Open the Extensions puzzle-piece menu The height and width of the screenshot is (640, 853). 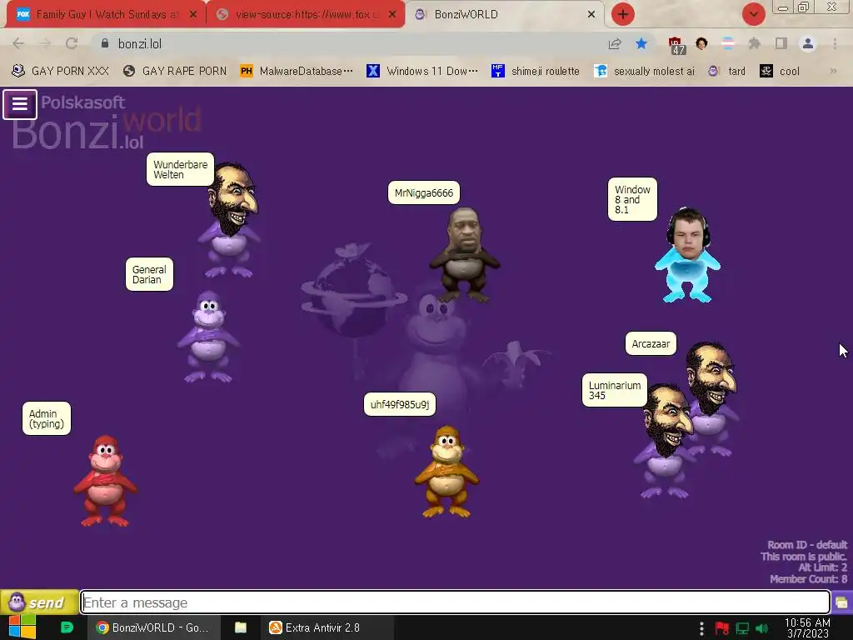coord(754,43)
